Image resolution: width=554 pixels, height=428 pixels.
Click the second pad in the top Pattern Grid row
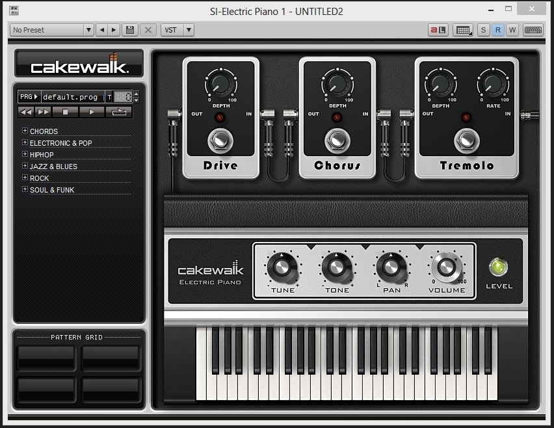(x=111, y=357)
